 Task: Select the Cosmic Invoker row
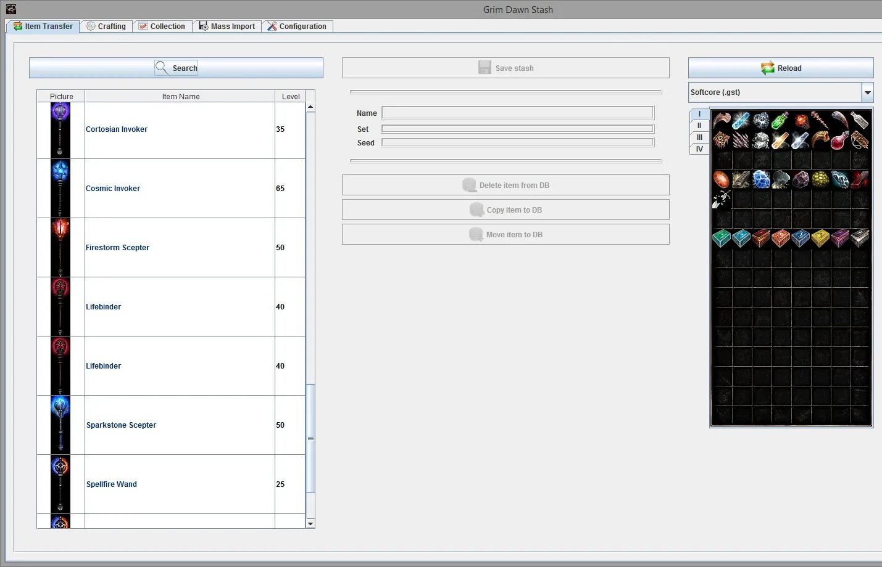point(171,189)
